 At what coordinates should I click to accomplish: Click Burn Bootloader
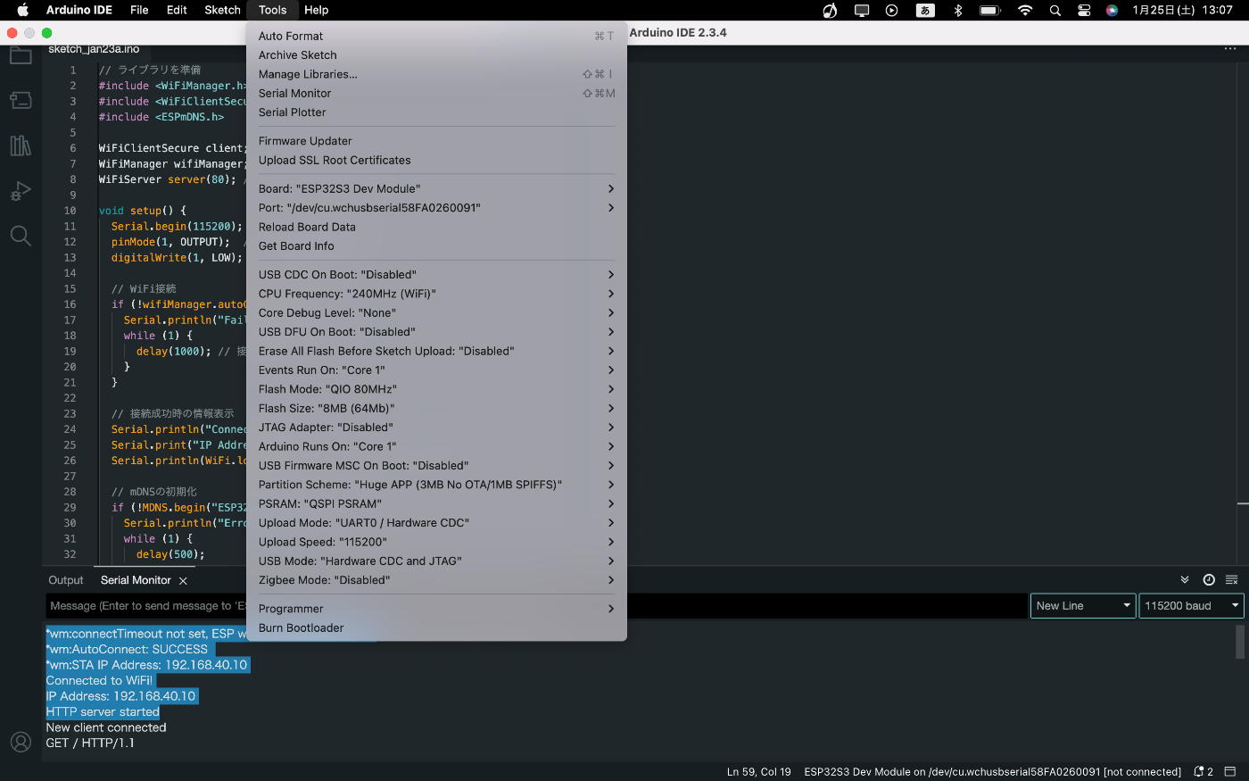point(436,628)
